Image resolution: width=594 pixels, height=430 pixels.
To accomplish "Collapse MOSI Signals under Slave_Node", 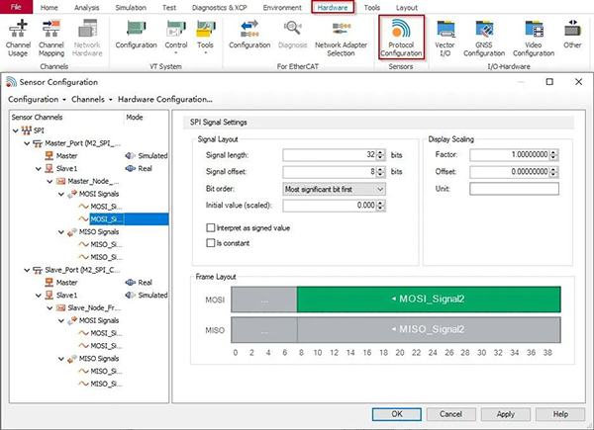I will click(x=61, y=320).
